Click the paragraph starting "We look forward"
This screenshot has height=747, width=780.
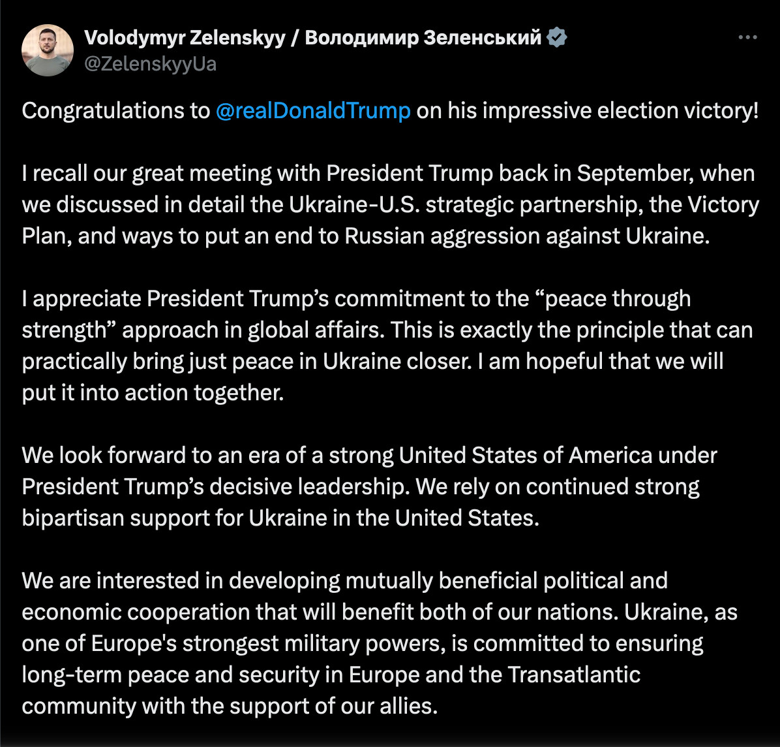click(370, 486)
